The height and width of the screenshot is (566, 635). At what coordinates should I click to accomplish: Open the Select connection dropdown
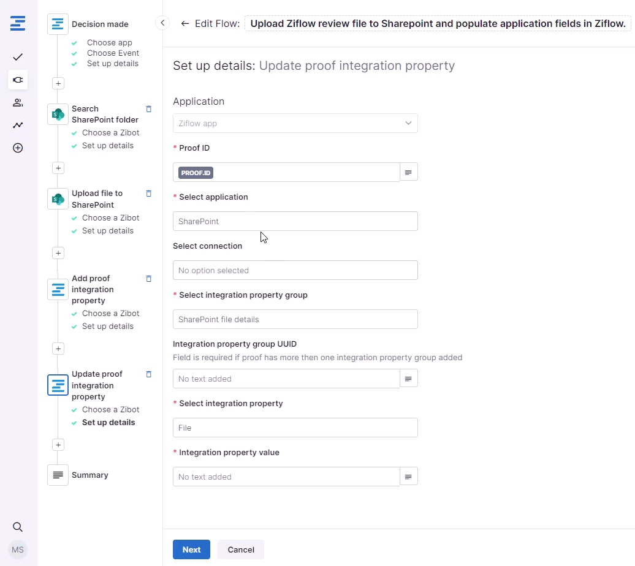pyautogui.click(x=295, y=270)
